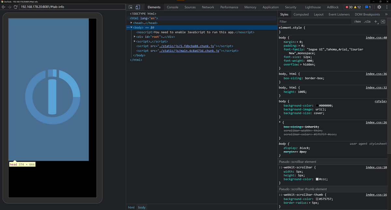
Task: Toggle the .cls element classes panel
Action: [367, 21]
